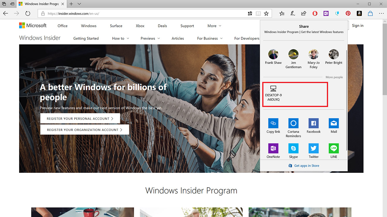Share the page to Facebook
This screenshot has width=387, height=217.
click(x=313, y=123)
